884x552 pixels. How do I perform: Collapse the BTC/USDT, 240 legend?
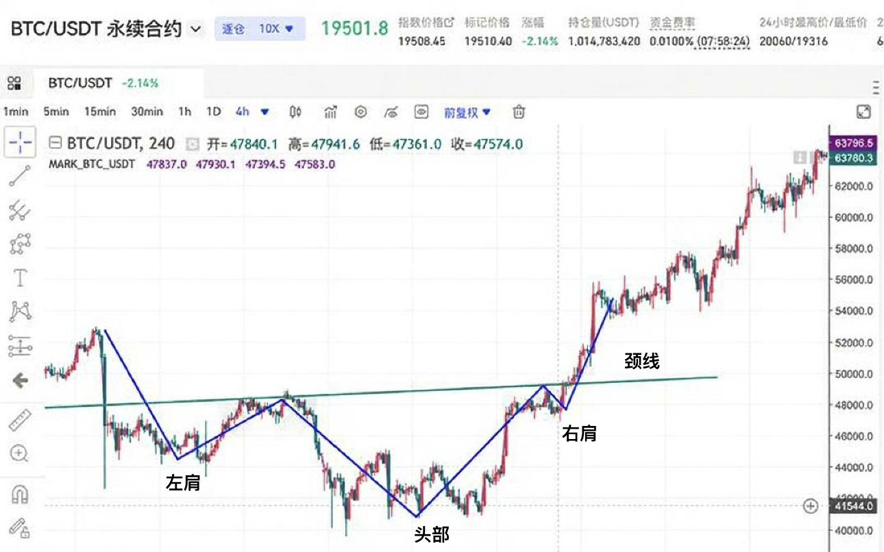(56, 144)
